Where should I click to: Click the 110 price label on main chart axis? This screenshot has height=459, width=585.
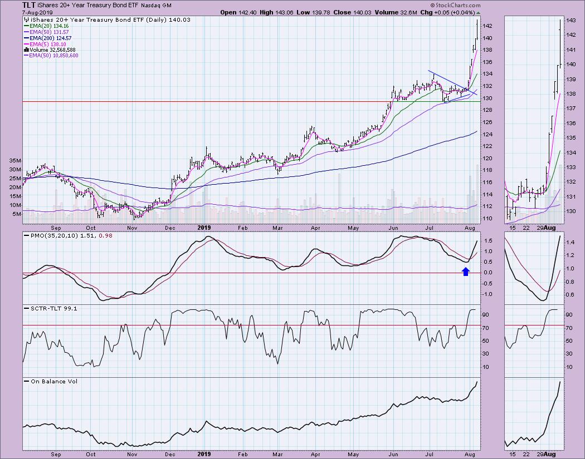click(x=489, y=218)
